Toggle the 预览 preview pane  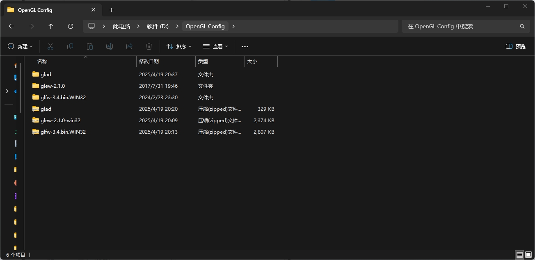516,46
